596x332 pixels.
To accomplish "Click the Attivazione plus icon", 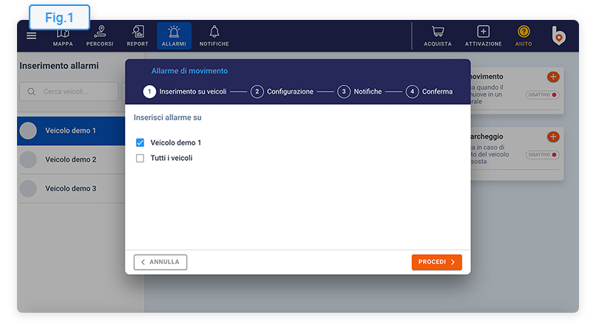I will point(483,36).
